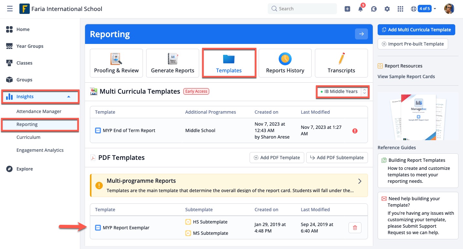Open the Reports History tab
Image resolution: width=463 pixels, height=249 pixels.
pos(285,63)
